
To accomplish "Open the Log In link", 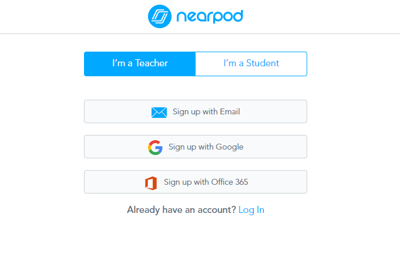I will coord(251,210).
